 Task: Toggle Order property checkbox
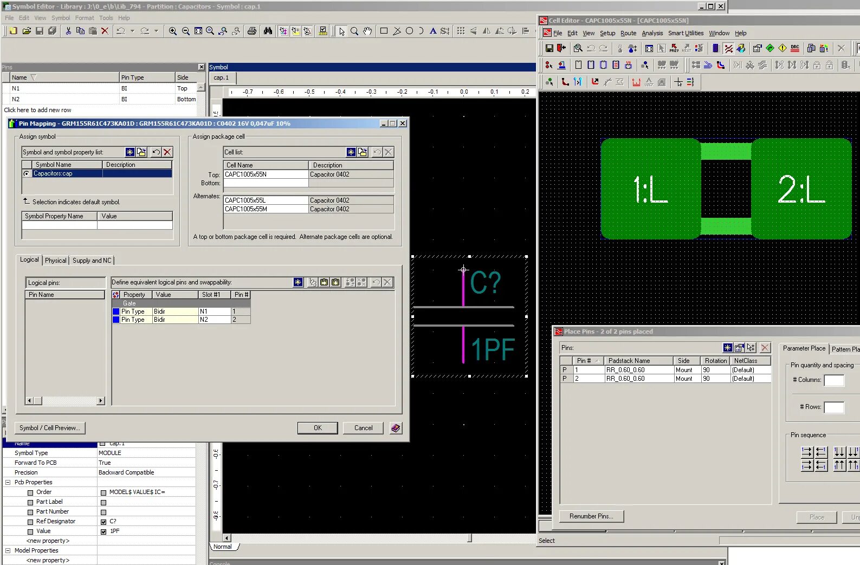[x=30, y=492]
